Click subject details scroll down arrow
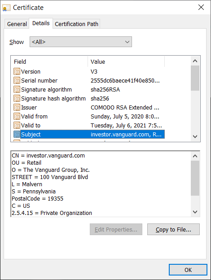 [195, 212]
